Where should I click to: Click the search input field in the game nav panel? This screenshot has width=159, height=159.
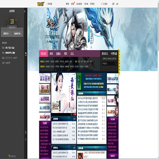point(108,64)
